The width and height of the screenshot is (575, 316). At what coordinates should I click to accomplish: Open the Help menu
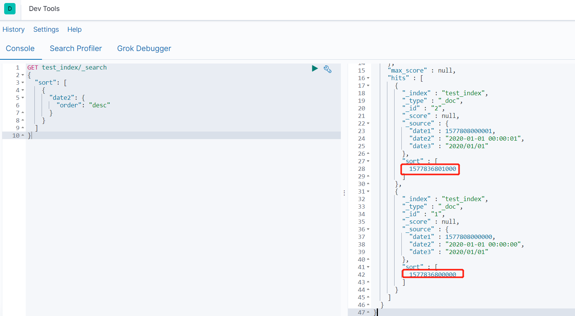[75, 29]
